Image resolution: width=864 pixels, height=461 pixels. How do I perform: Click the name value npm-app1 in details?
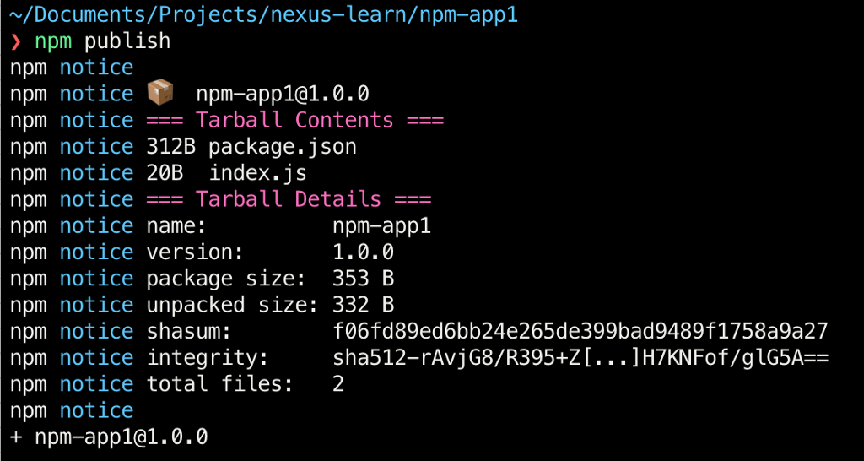[x=382, y=225]
